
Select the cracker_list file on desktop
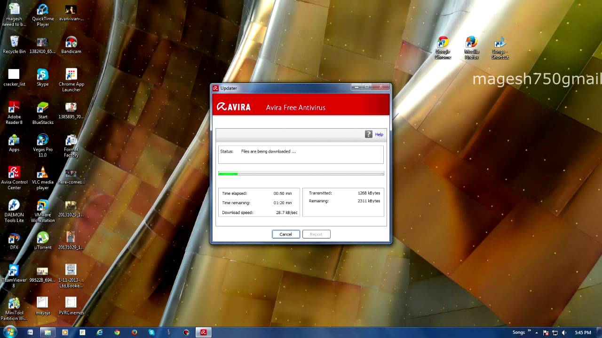14,78
